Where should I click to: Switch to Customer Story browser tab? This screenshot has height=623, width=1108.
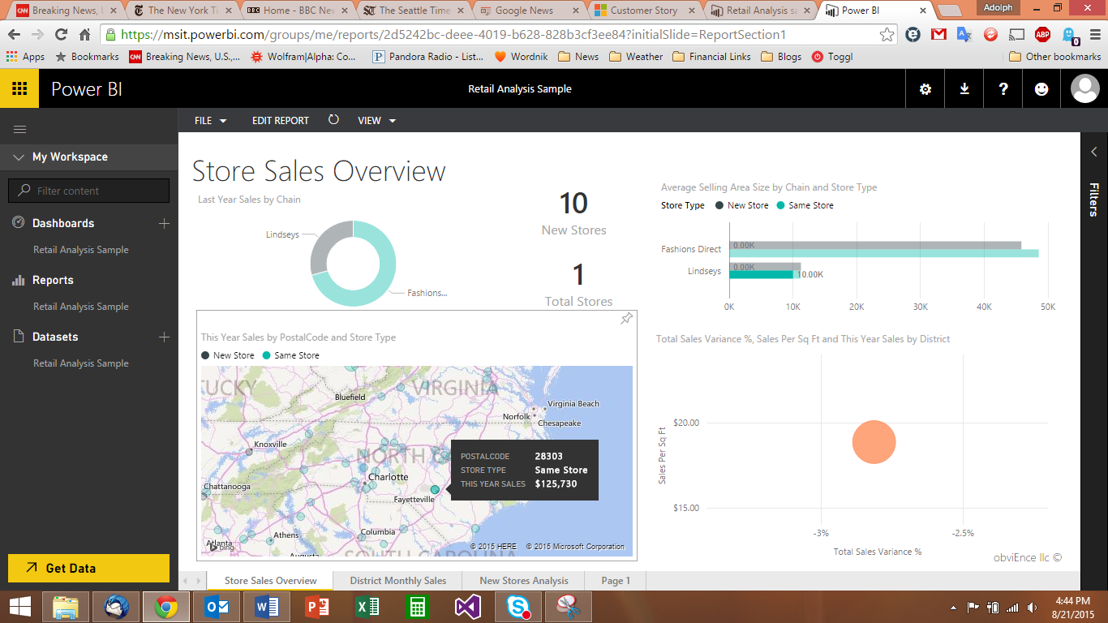click(x=644, y=11)
